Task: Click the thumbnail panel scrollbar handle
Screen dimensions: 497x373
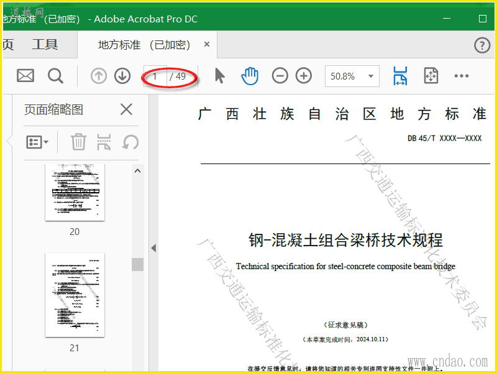Action: point(137,265)
